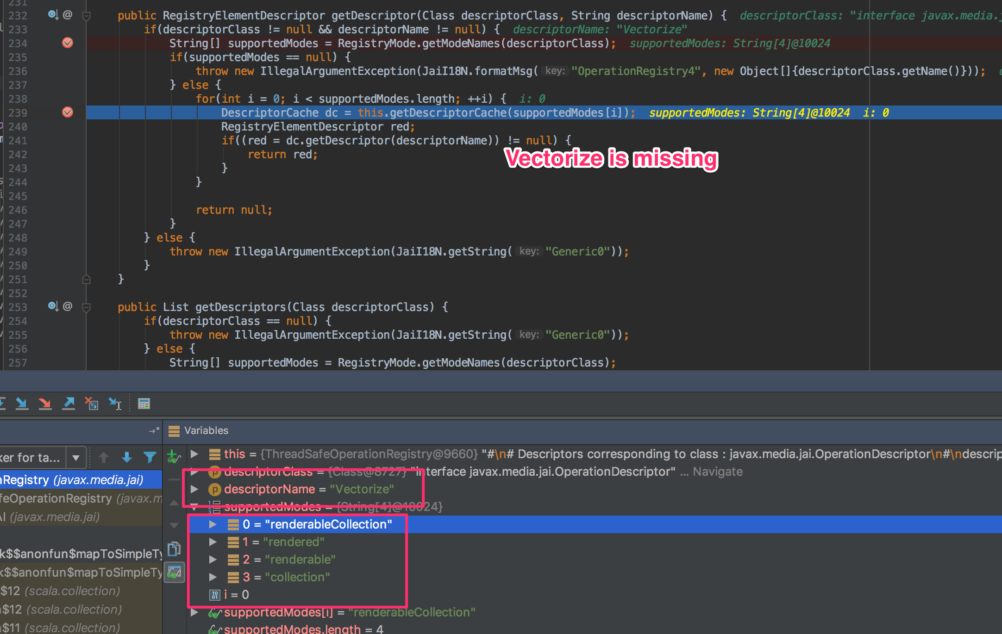1002x634 pixels.
Task: Click the Duplicate Watch copy icon
Action: coord(174,548)
